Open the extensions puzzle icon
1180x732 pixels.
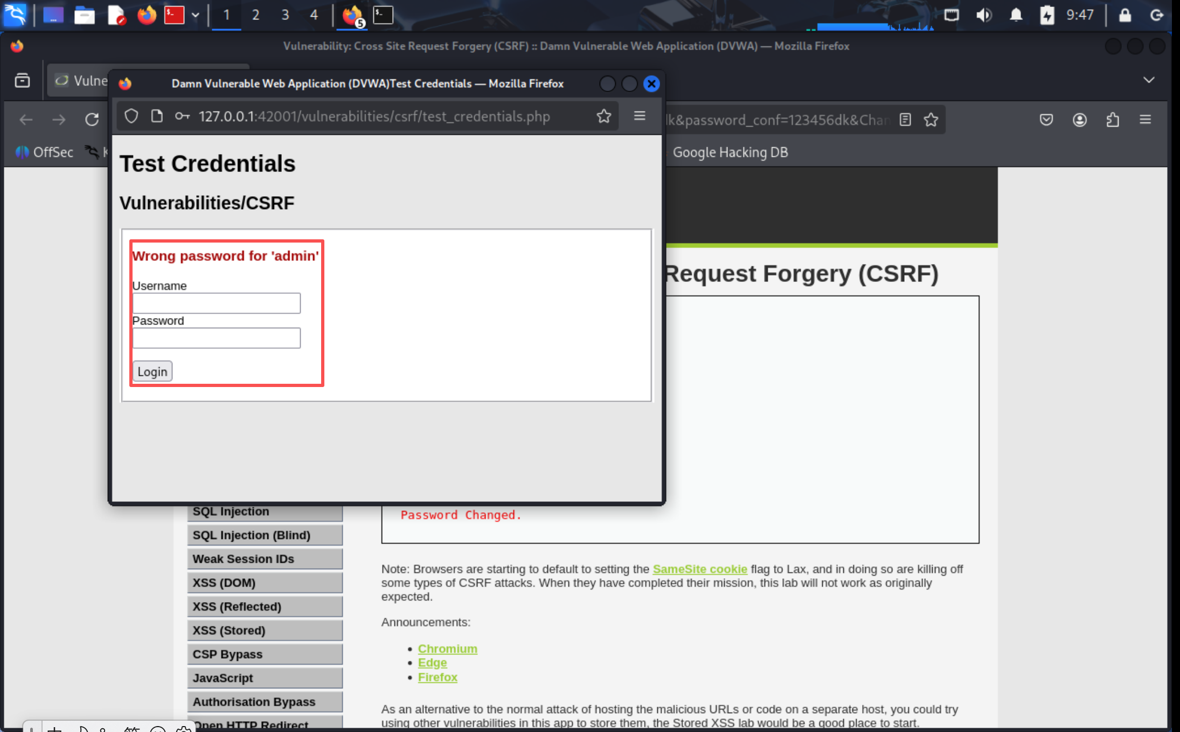coord(1113,120)
